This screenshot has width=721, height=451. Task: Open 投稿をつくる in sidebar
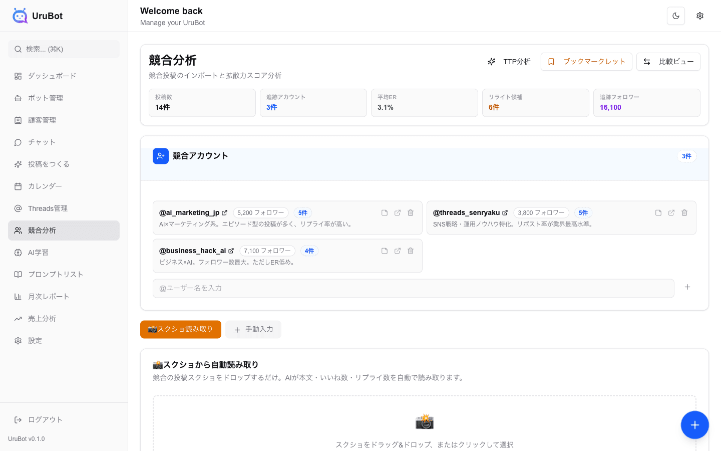[x=64, y=164]
